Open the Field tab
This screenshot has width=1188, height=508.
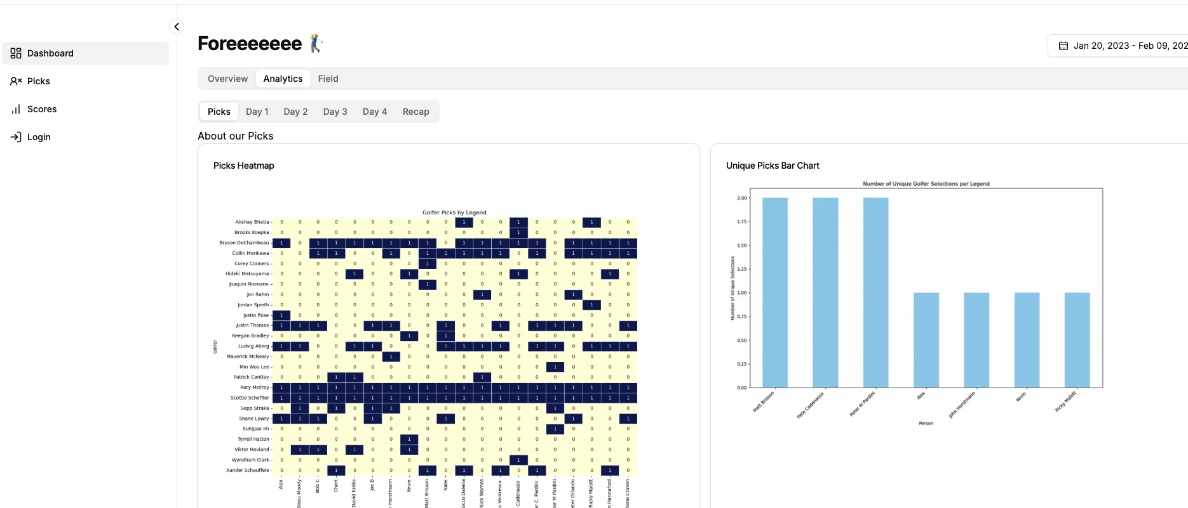[328, 79]
